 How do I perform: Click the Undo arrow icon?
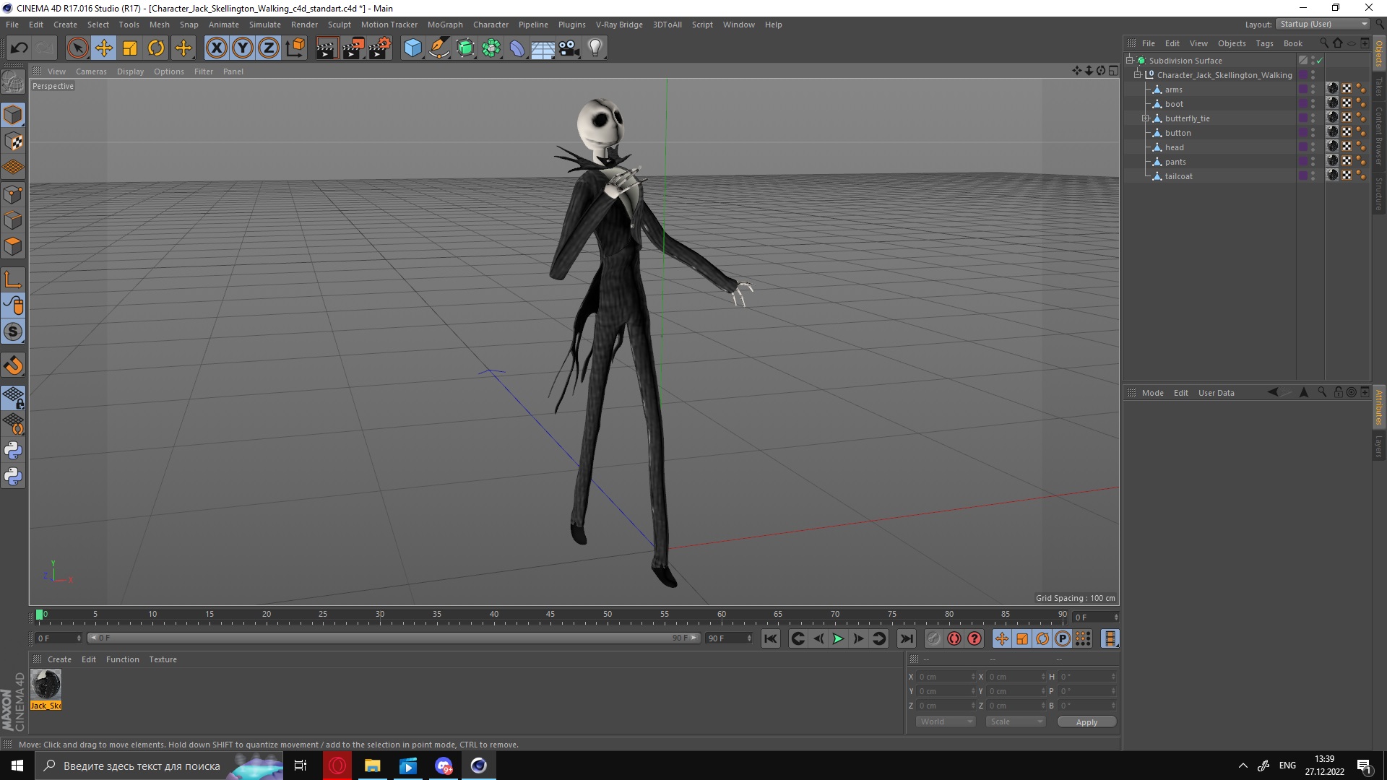[x=20, y=48]
